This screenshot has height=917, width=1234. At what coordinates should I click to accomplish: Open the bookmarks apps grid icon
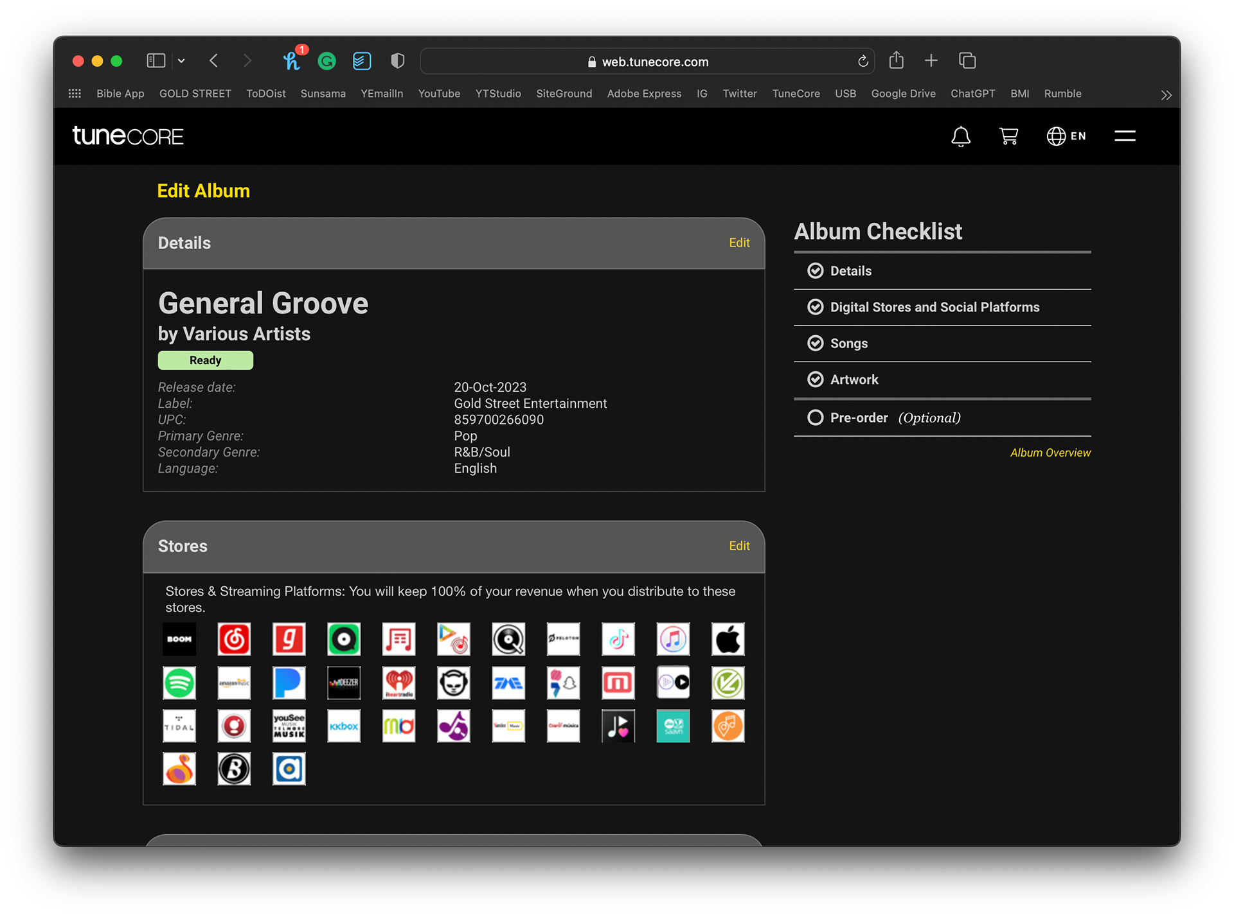pos(75,94)
